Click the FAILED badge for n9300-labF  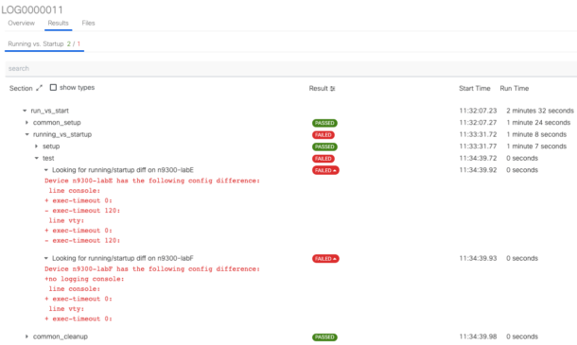point(325,259)
